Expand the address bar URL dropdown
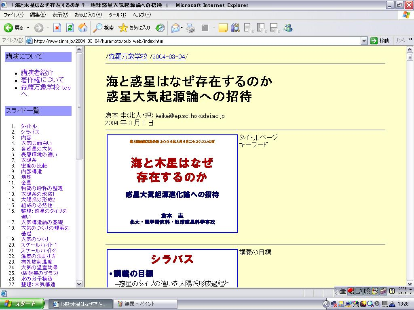The height and width of the screenshot is (310, 414). [363, 41]
